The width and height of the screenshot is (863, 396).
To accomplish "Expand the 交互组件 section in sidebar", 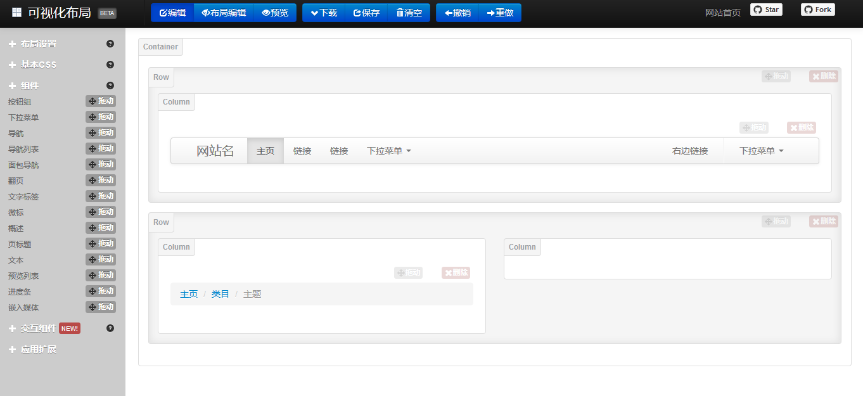I will click(x=38, y=328).
